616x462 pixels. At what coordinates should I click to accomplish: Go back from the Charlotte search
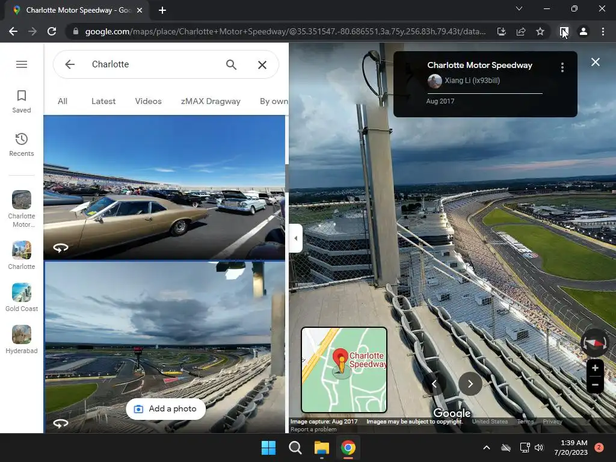(x=70, y=64)
